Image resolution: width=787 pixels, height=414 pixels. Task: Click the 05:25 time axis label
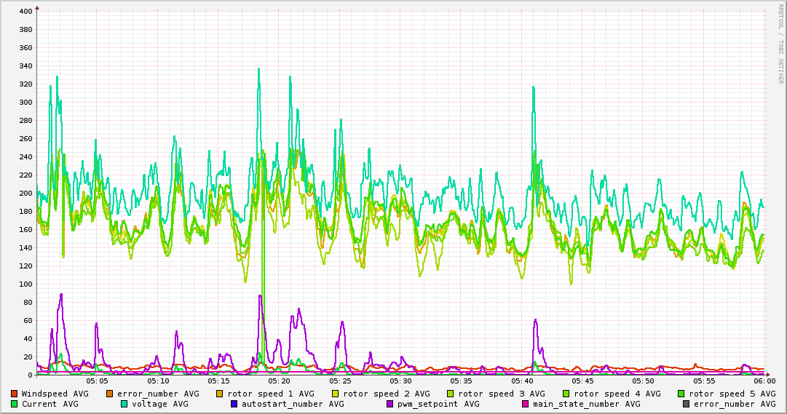point(340,381)
